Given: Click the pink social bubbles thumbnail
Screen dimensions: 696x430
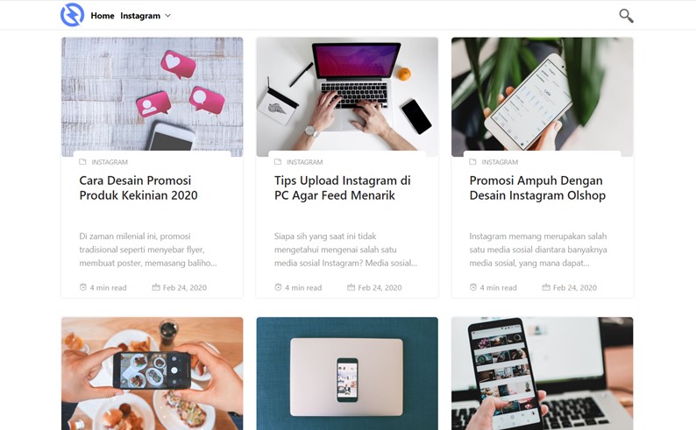Looking at the screenshot, I should coord(153,96).
